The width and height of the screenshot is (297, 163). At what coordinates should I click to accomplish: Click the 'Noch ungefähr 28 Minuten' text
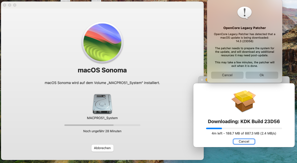coord(102,131)
